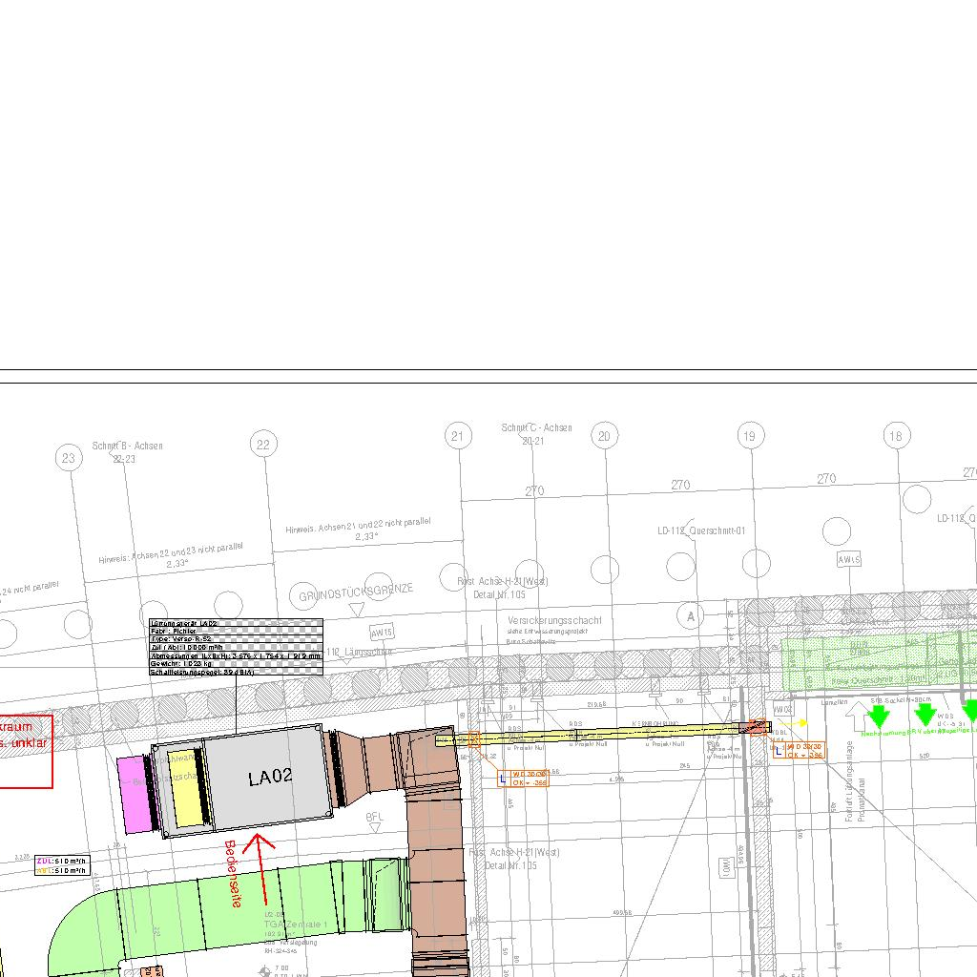977x977 pixels.
Task: Click the 'Schallleistungspegel' row in LA02 table
Action: tap(236, 672)
